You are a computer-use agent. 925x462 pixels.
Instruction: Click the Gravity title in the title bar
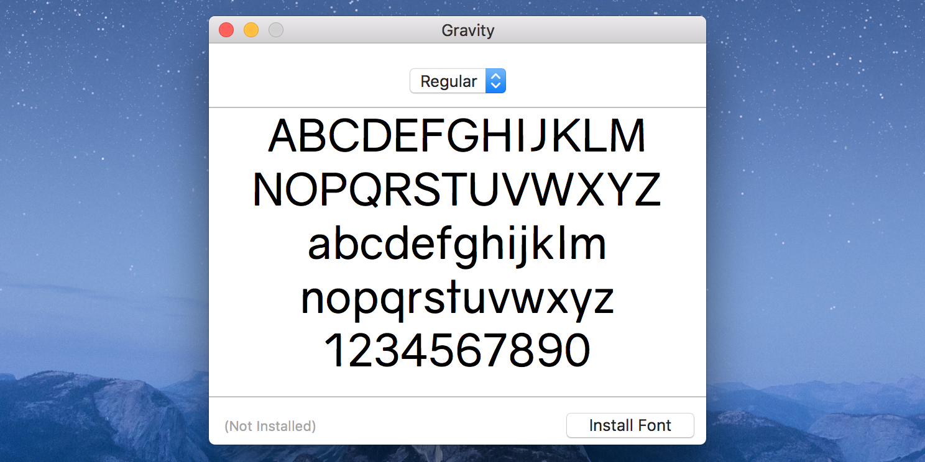[x=467, y=30]
